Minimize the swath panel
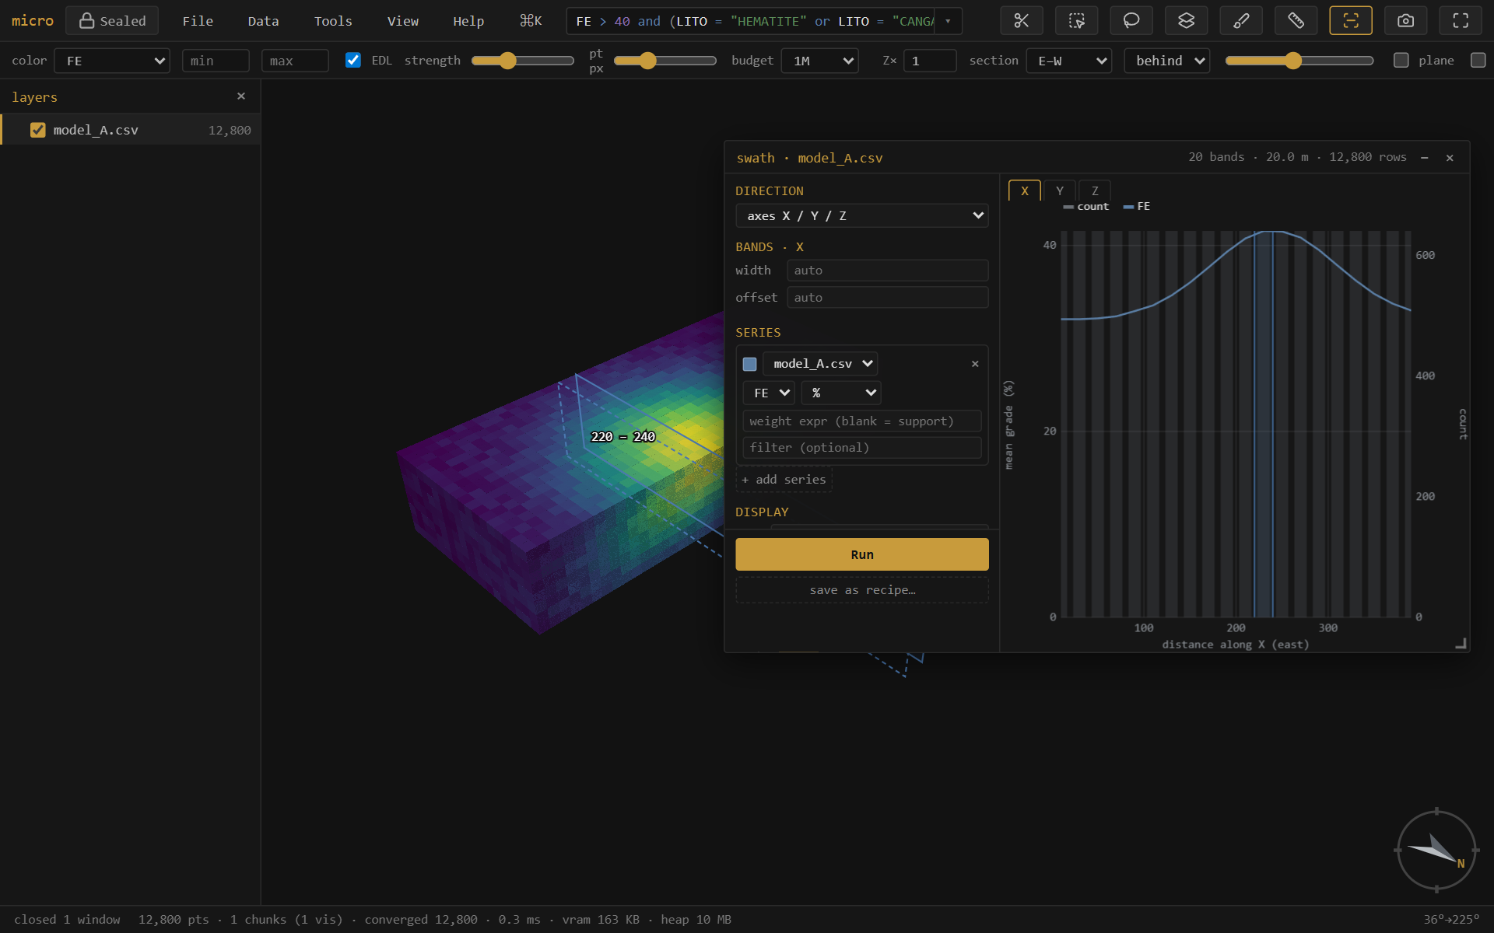This screenshot has width=1494, height=933. pyautogui.click(x=1425, y=158)
